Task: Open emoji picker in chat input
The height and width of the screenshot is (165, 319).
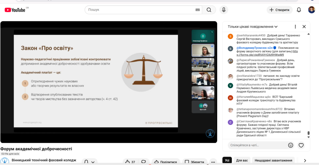Action: [291, 145]
